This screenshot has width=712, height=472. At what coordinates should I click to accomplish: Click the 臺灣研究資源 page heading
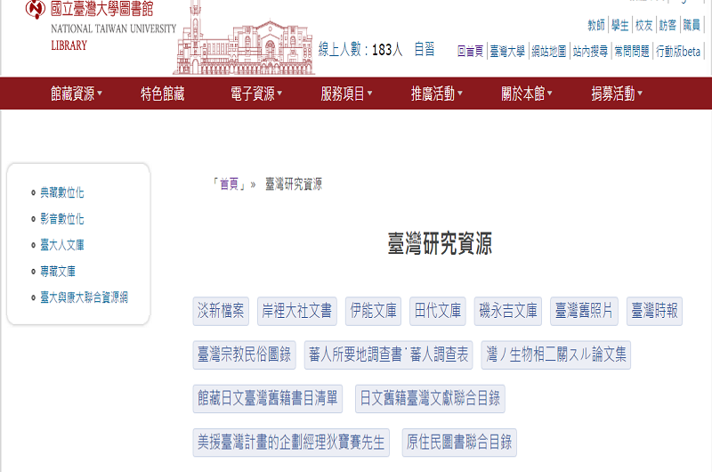(440, 243)
